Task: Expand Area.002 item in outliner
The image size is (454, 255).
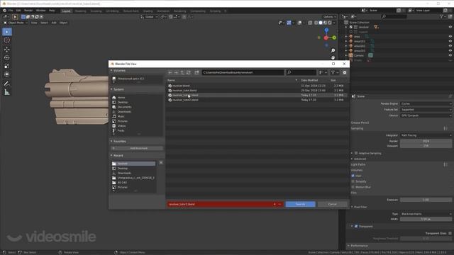Action: [x=346, y=46]
